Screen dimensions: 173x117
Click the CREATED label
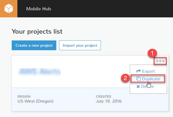(103, 96)
